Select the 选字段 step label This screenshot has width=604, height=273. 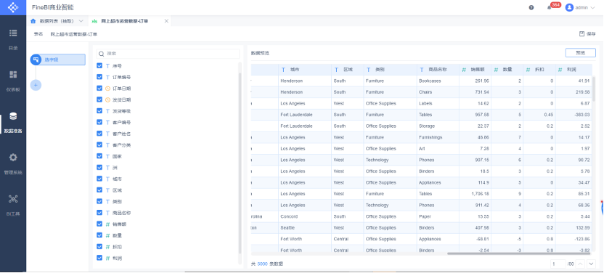pyautogui.click(x=52, y=60)
